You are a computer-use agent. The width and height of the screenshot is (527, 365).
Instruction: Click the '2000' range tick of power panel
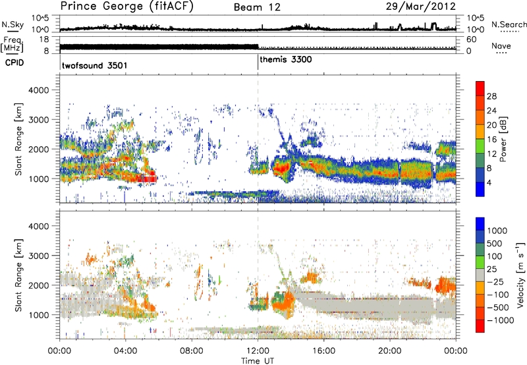point(38,149)
